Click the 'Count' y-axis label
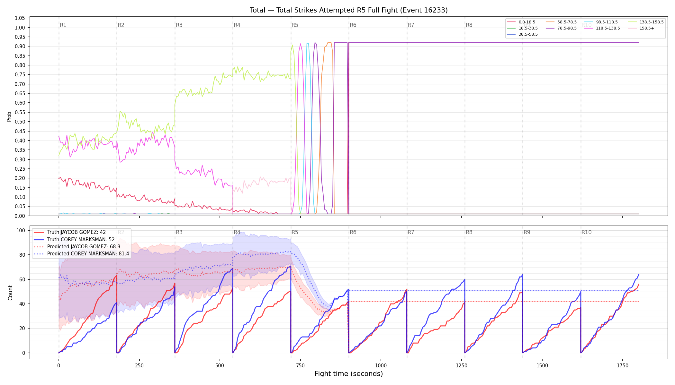Image resolution: width=675 pixels, height=385 pixels. (x=10, y=293)
